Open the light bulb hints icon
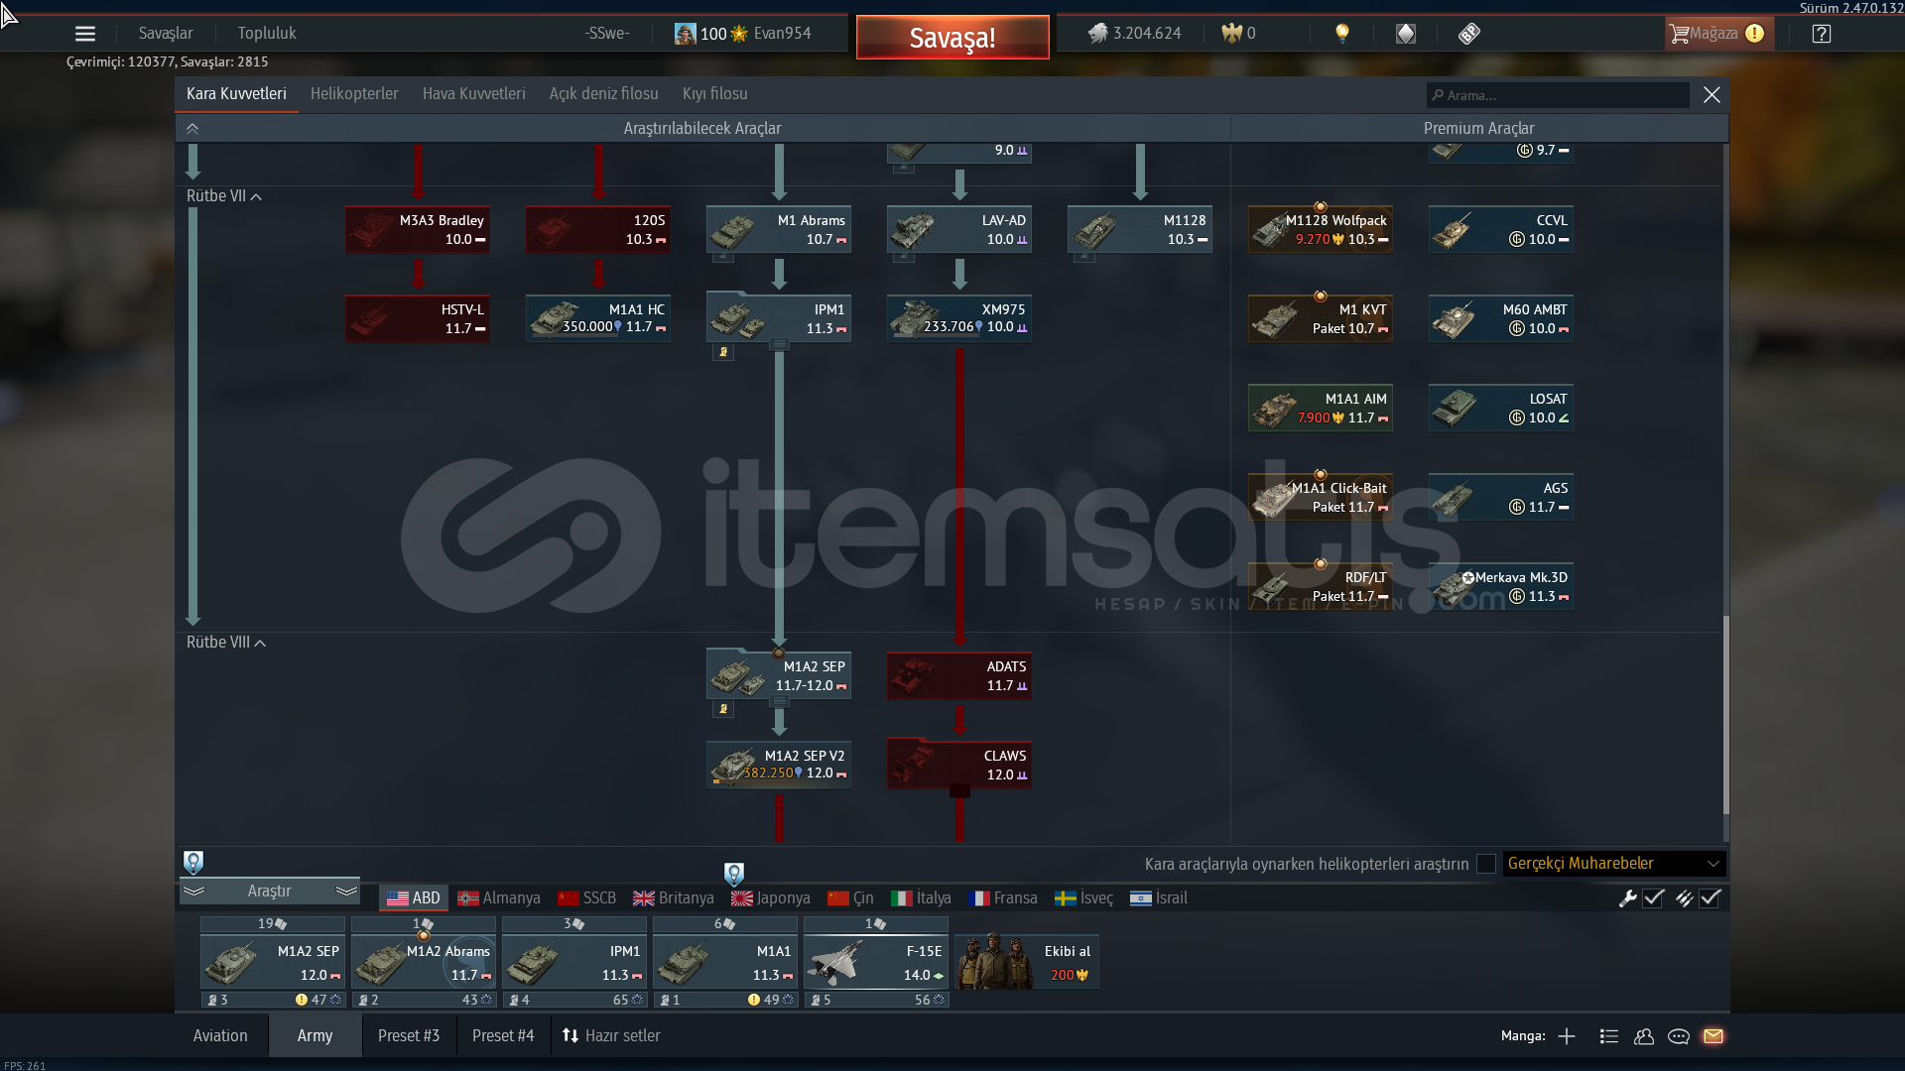 (x=1342, y=34)
